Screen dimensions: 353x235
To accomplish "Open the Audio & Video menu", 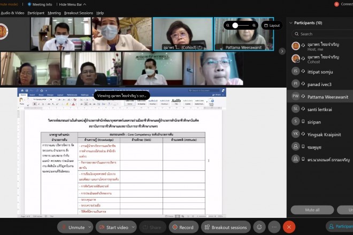I will tap(12, 13).
